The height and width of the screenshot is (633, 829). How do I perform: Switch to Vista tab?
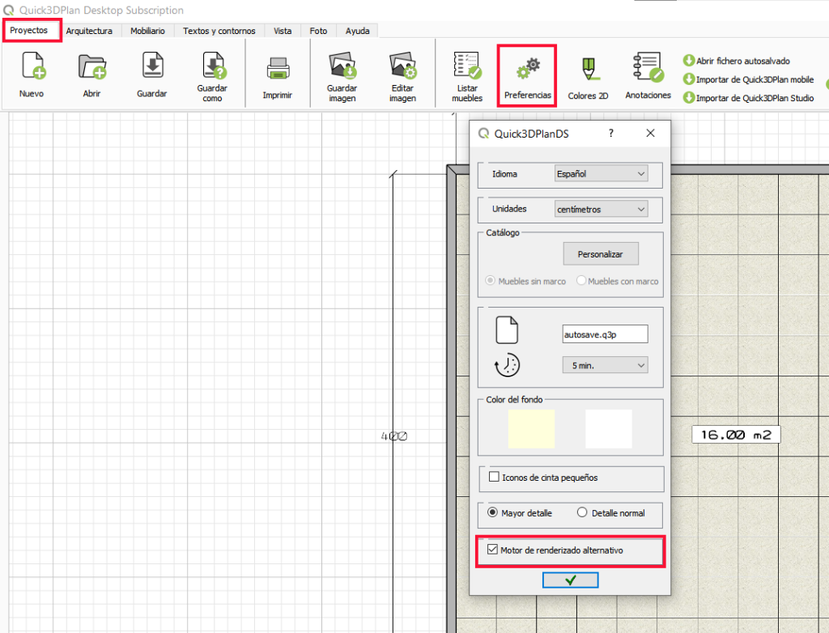tap(283, 32)
